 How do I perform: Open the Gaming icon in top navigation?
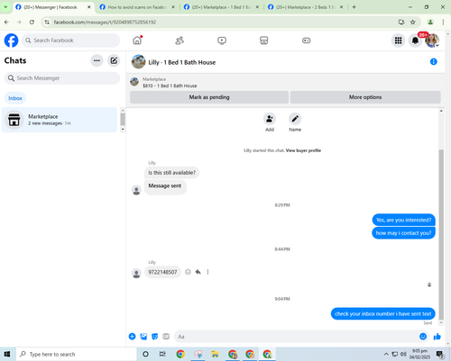[x=307, y=41]
